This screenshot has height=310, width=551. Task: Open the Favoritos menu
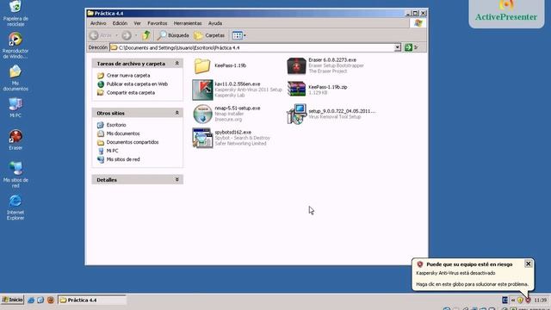[x=157, y=23]
